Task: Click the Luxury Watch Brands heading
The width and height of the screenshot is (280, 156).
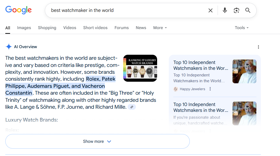Action: (32, 120)
